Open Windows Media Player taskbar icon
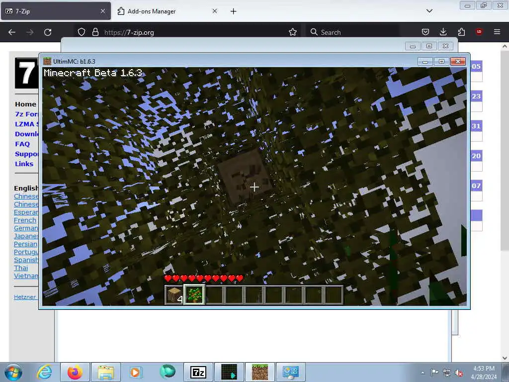509x382 pixels. [x=136, y=372]
